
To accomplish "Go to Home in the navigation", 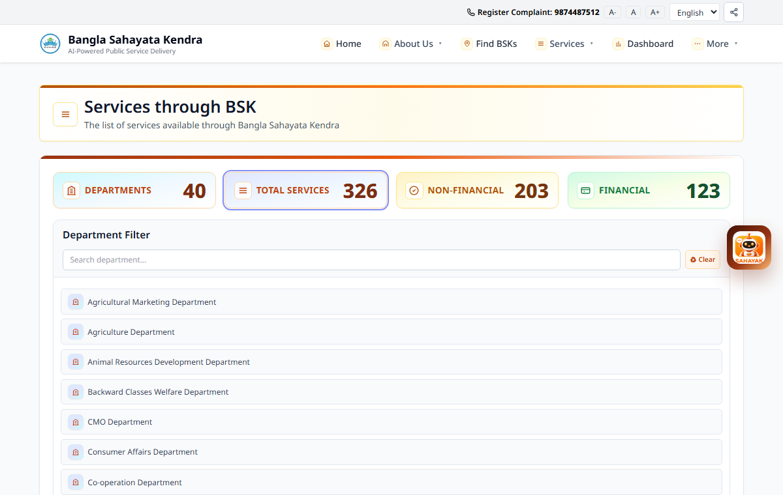I will coord(341,44).
